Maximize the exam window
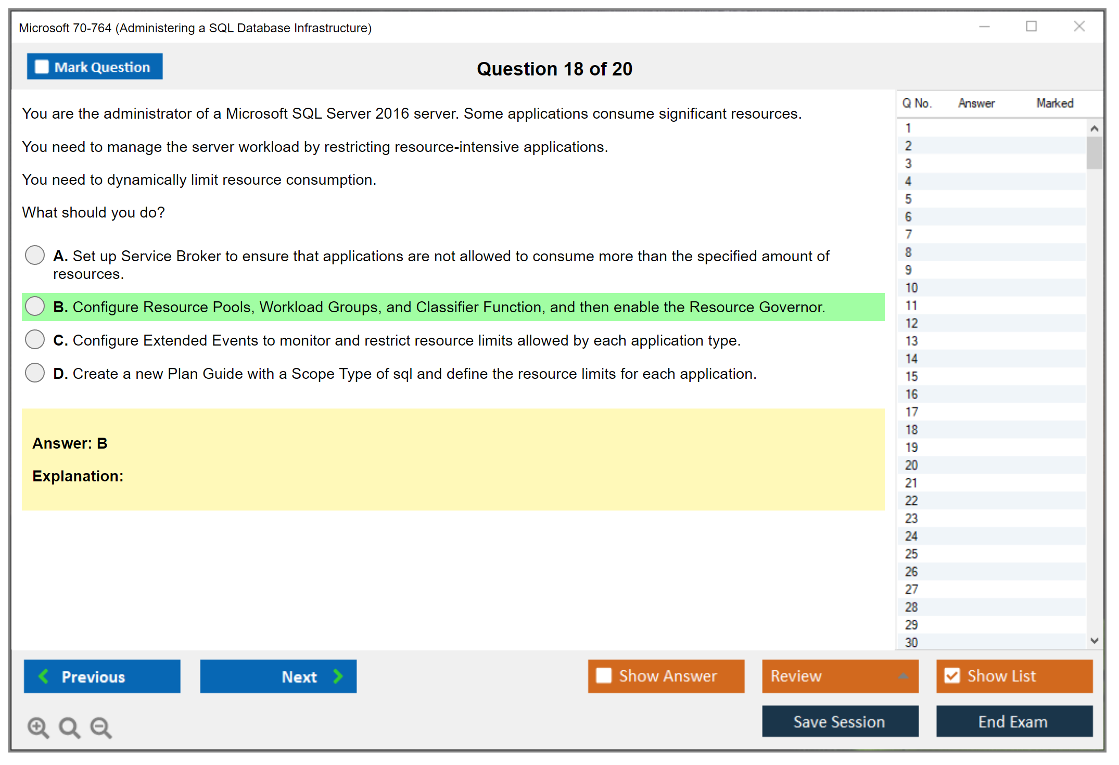This screenshot has height=765, width=1119. (1031, 27)
